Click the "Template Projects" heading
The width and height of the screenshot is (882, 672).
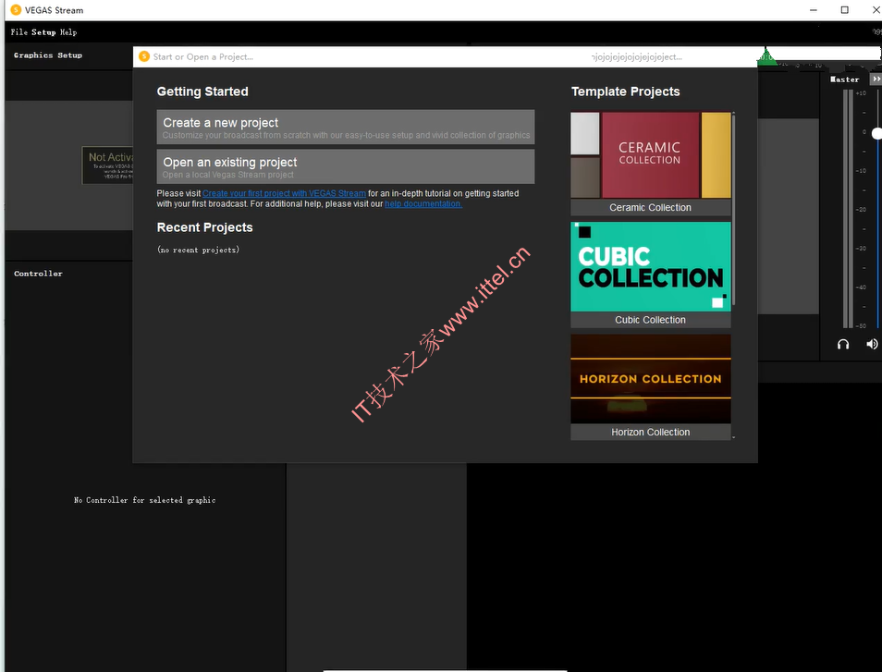[x=626, y=92]
